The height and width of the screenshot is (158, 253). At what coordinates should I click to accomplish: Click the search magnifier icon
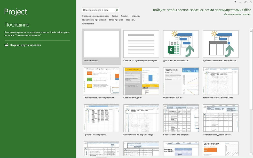pos(116,10)
